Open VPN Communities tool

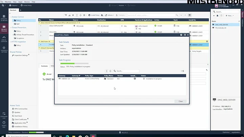point(20,109)
